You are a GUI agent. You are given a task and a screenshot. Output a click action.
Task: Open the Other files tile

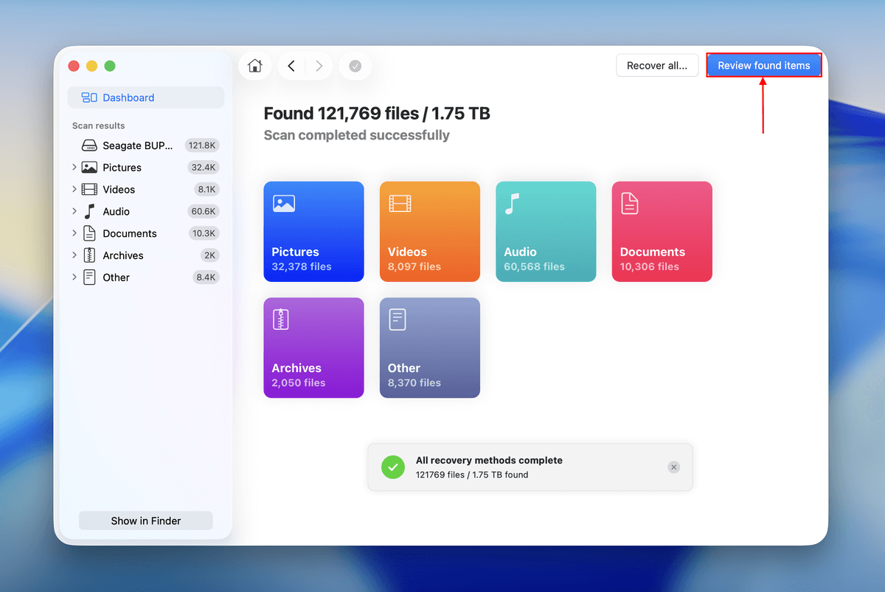429,348
